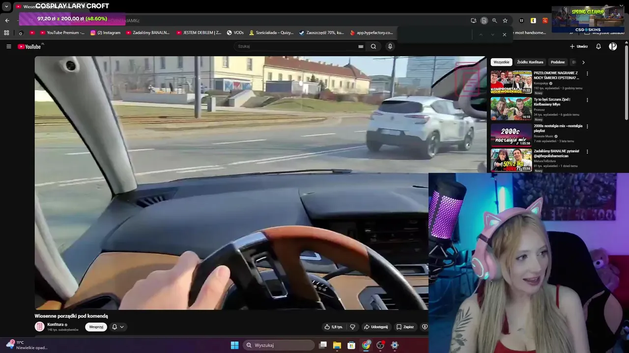Open the Szczura Zjod video thumbnail
Screen dimensions: 629x353
pos(511,108)
